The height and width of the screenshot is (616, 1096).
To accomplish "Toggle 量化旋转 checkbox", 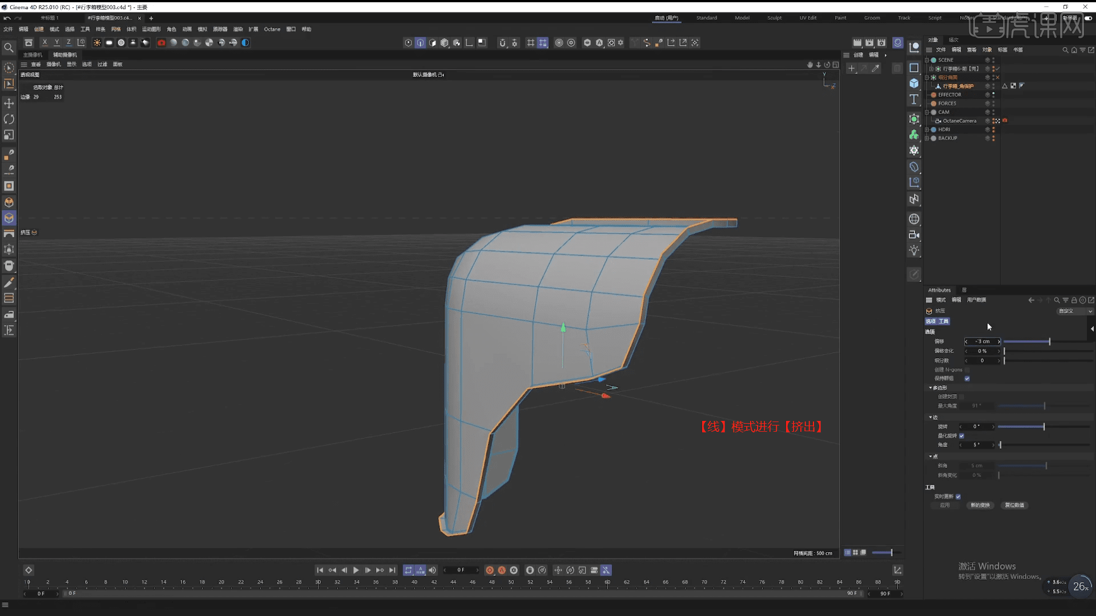I will point(962,436).
